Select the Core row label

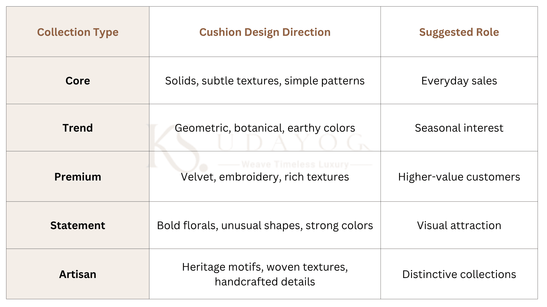click(78, 81)
